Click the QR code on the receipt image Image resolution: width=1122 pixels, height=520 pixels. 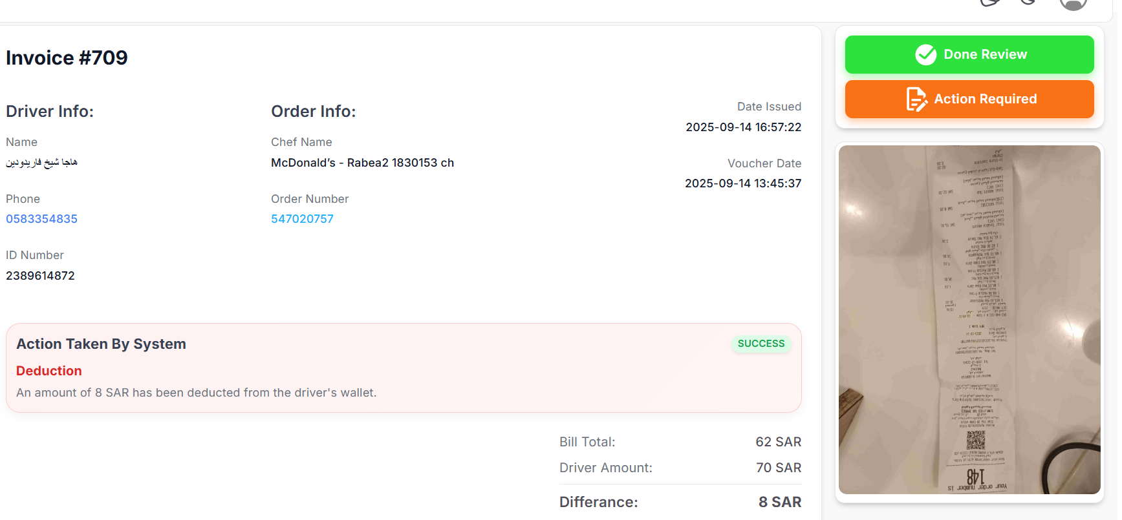(x=975, y=440)
